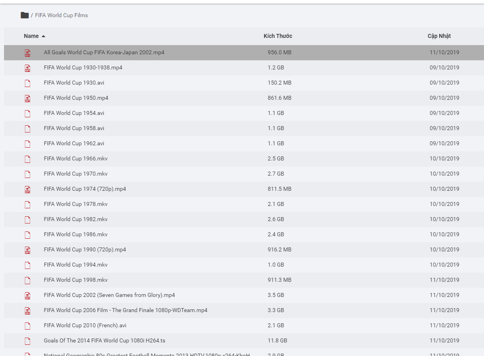Viewport: 484px width, 356px height.
Task: Open FIFA World Cup 2006 Film Grand Finale file
Action: [126, 310]
